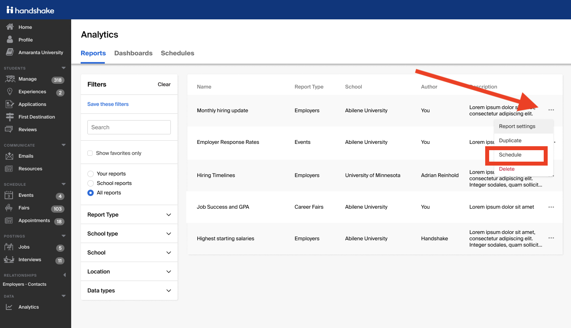Sort by the Name column header
The height and width of the screenshot is (328, 571).
click(x=204, y=87)
